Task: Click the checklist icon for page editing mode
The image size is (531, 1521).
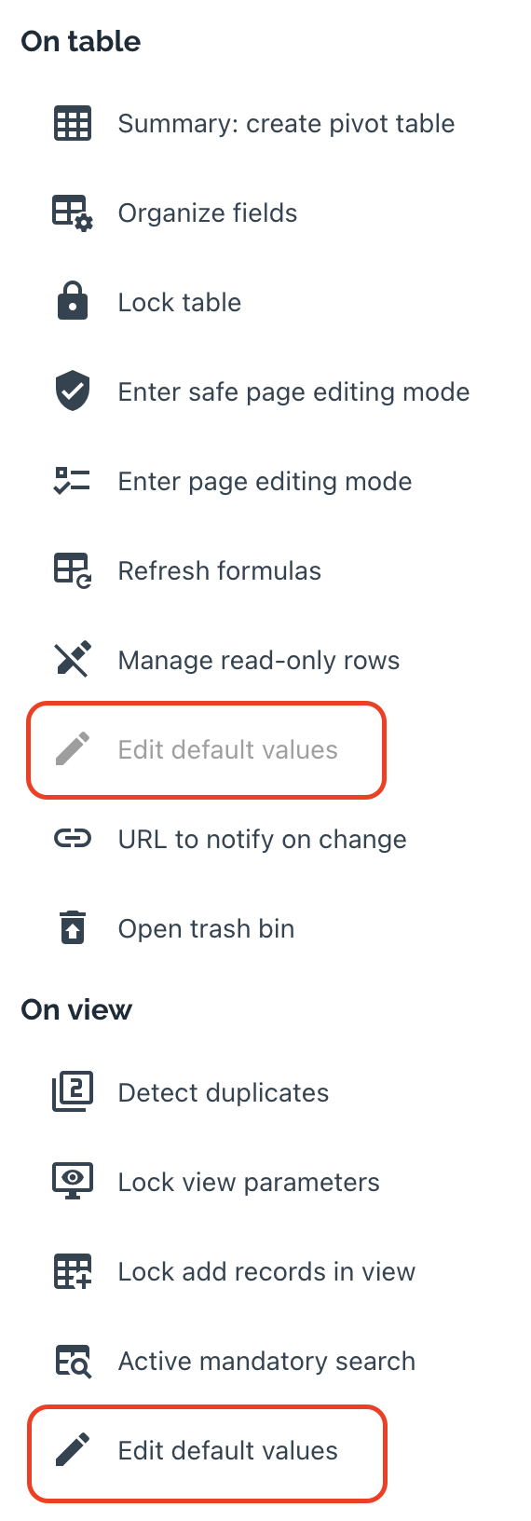Action: click(x=73, y=481)
